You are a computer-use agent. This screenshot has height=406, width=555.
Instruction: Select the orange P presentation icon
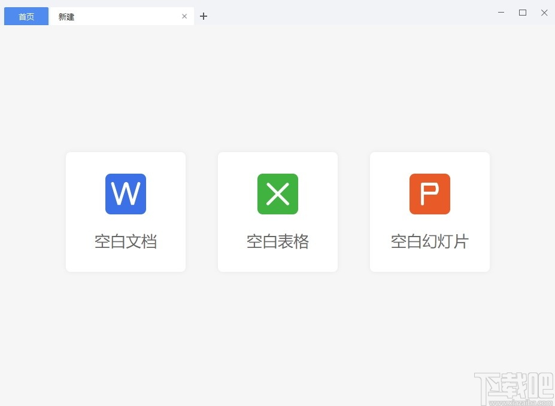429,193
